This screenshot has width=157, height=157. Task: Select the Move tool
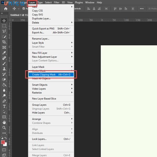coord(4,21)
